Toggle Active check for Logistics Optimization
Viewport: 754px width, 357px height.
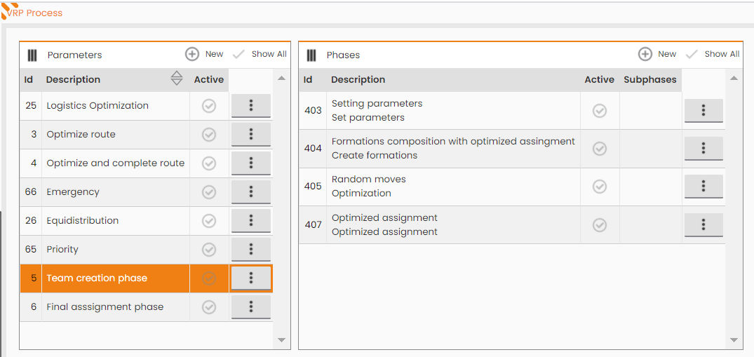pyautogui.click(x=209, y=106)
